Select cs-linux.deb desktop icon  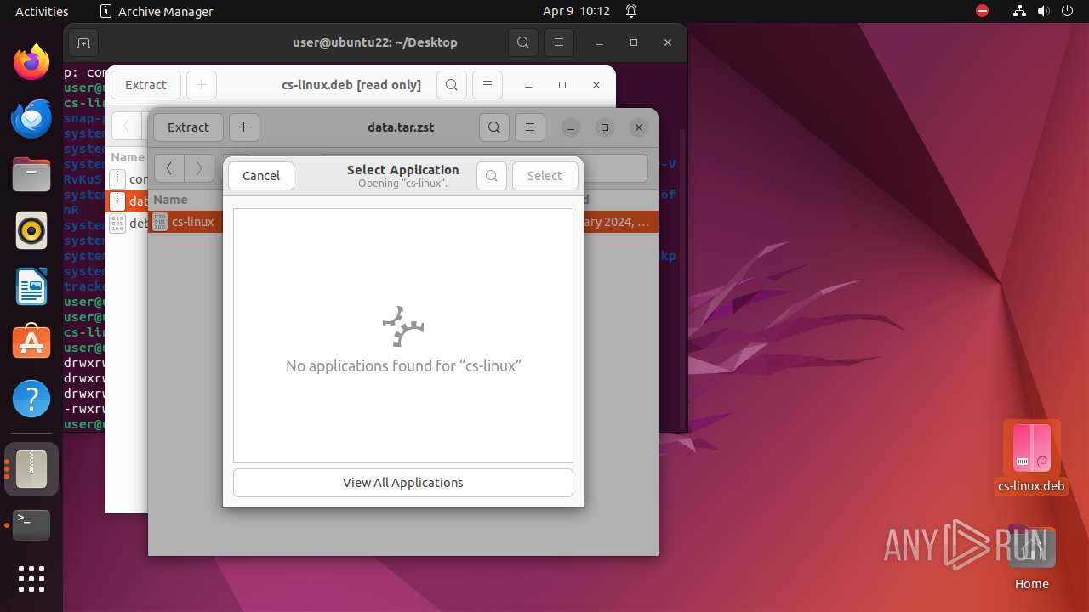(1031, 457)
